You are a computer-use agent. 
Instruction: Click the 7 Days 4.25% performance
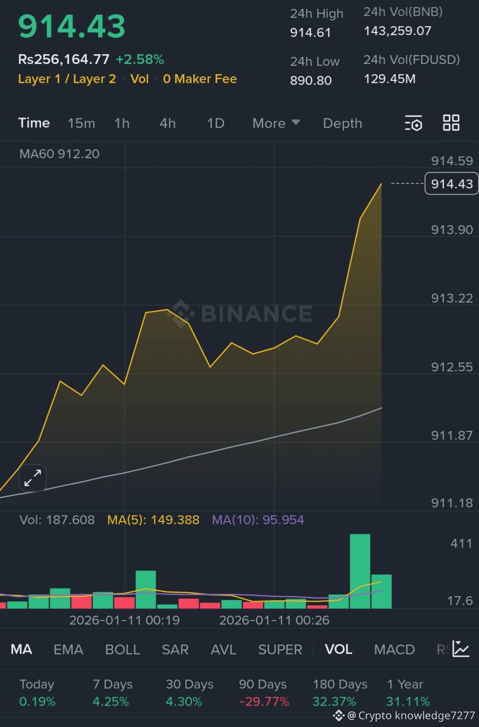point(113,693)
